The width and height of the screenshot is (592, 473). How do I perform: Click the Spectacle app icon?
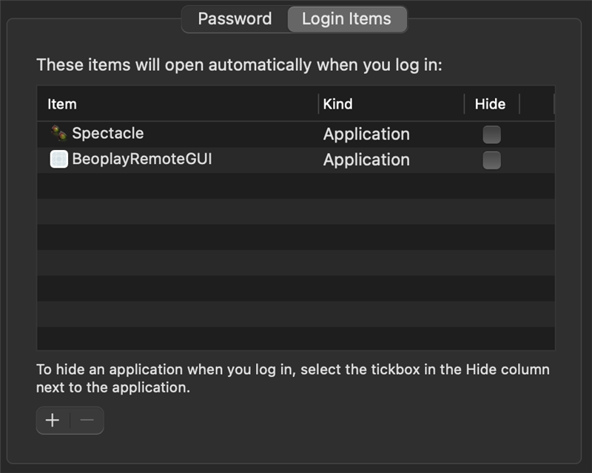tap(58, 134)
